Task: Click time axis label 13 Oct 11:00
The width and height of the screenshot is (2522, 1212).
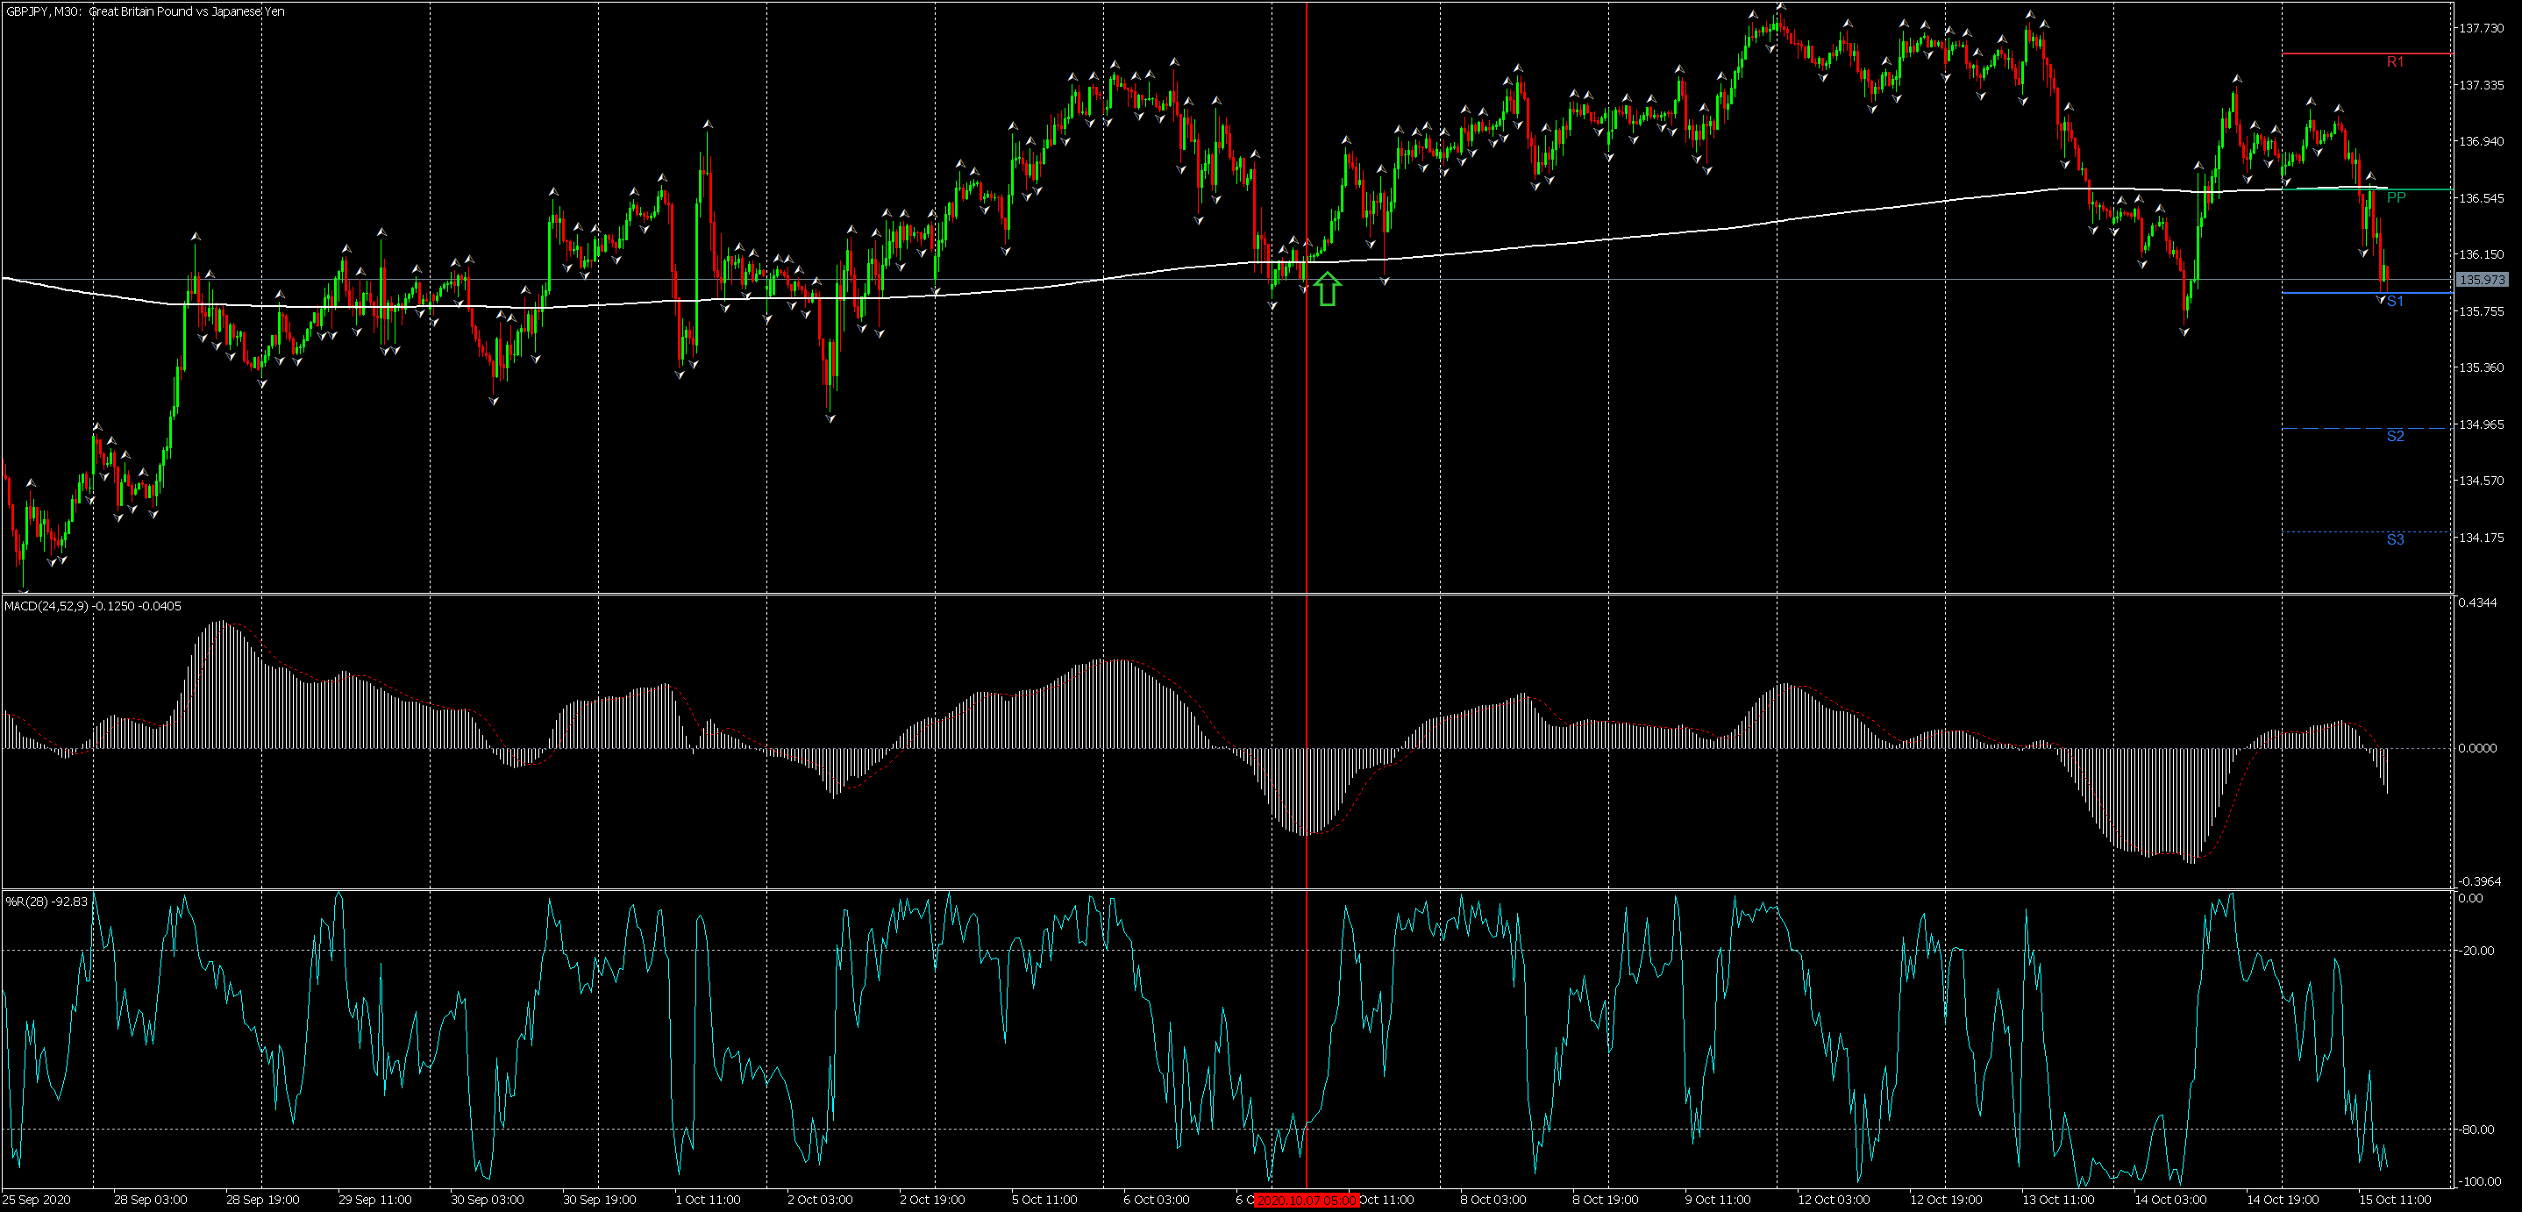Action: pos(2058,1201)
